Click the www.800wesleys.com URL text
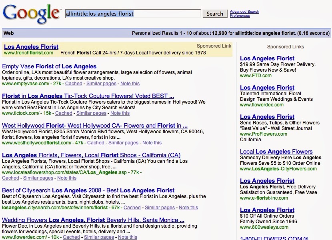Screen dimensions: 332x240 (264, 227)
